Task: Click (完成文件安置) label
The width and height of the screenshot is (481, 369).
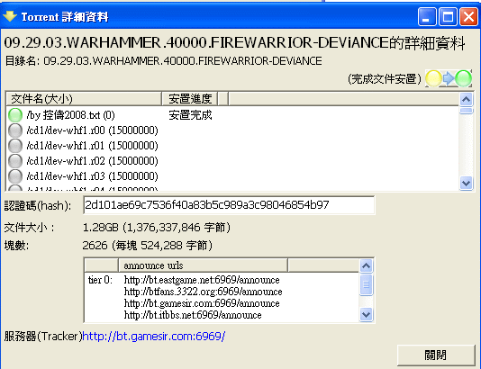Action: pos(385,79)
